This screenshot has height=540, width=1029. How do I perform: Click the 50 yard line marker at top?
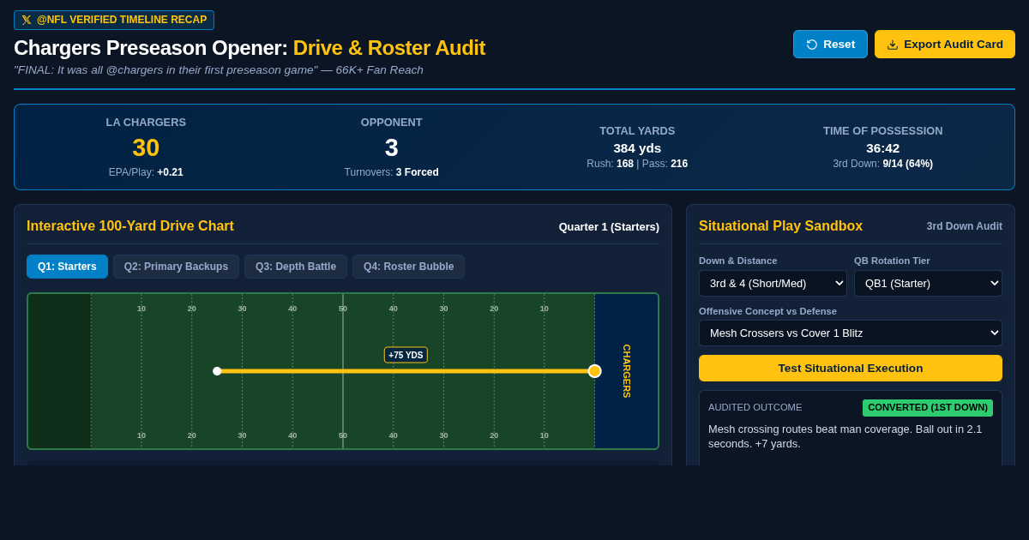point(343,309)
